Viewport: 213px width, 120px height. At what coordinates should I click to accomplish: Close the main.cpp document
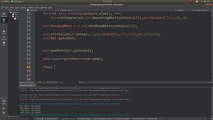click(x=58, y=10)
